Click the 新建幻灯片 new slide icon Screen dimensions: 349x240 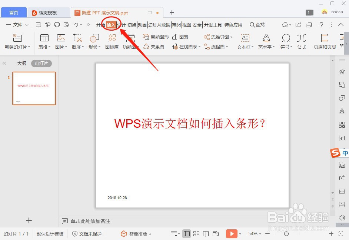17,38
